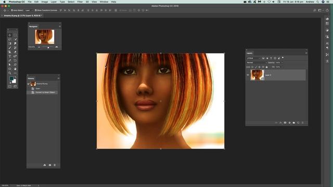Screen dimensions: 333x187
Task: Open the Opacity slider arrow
Action: pyautogui.click(x=282, y=62)
